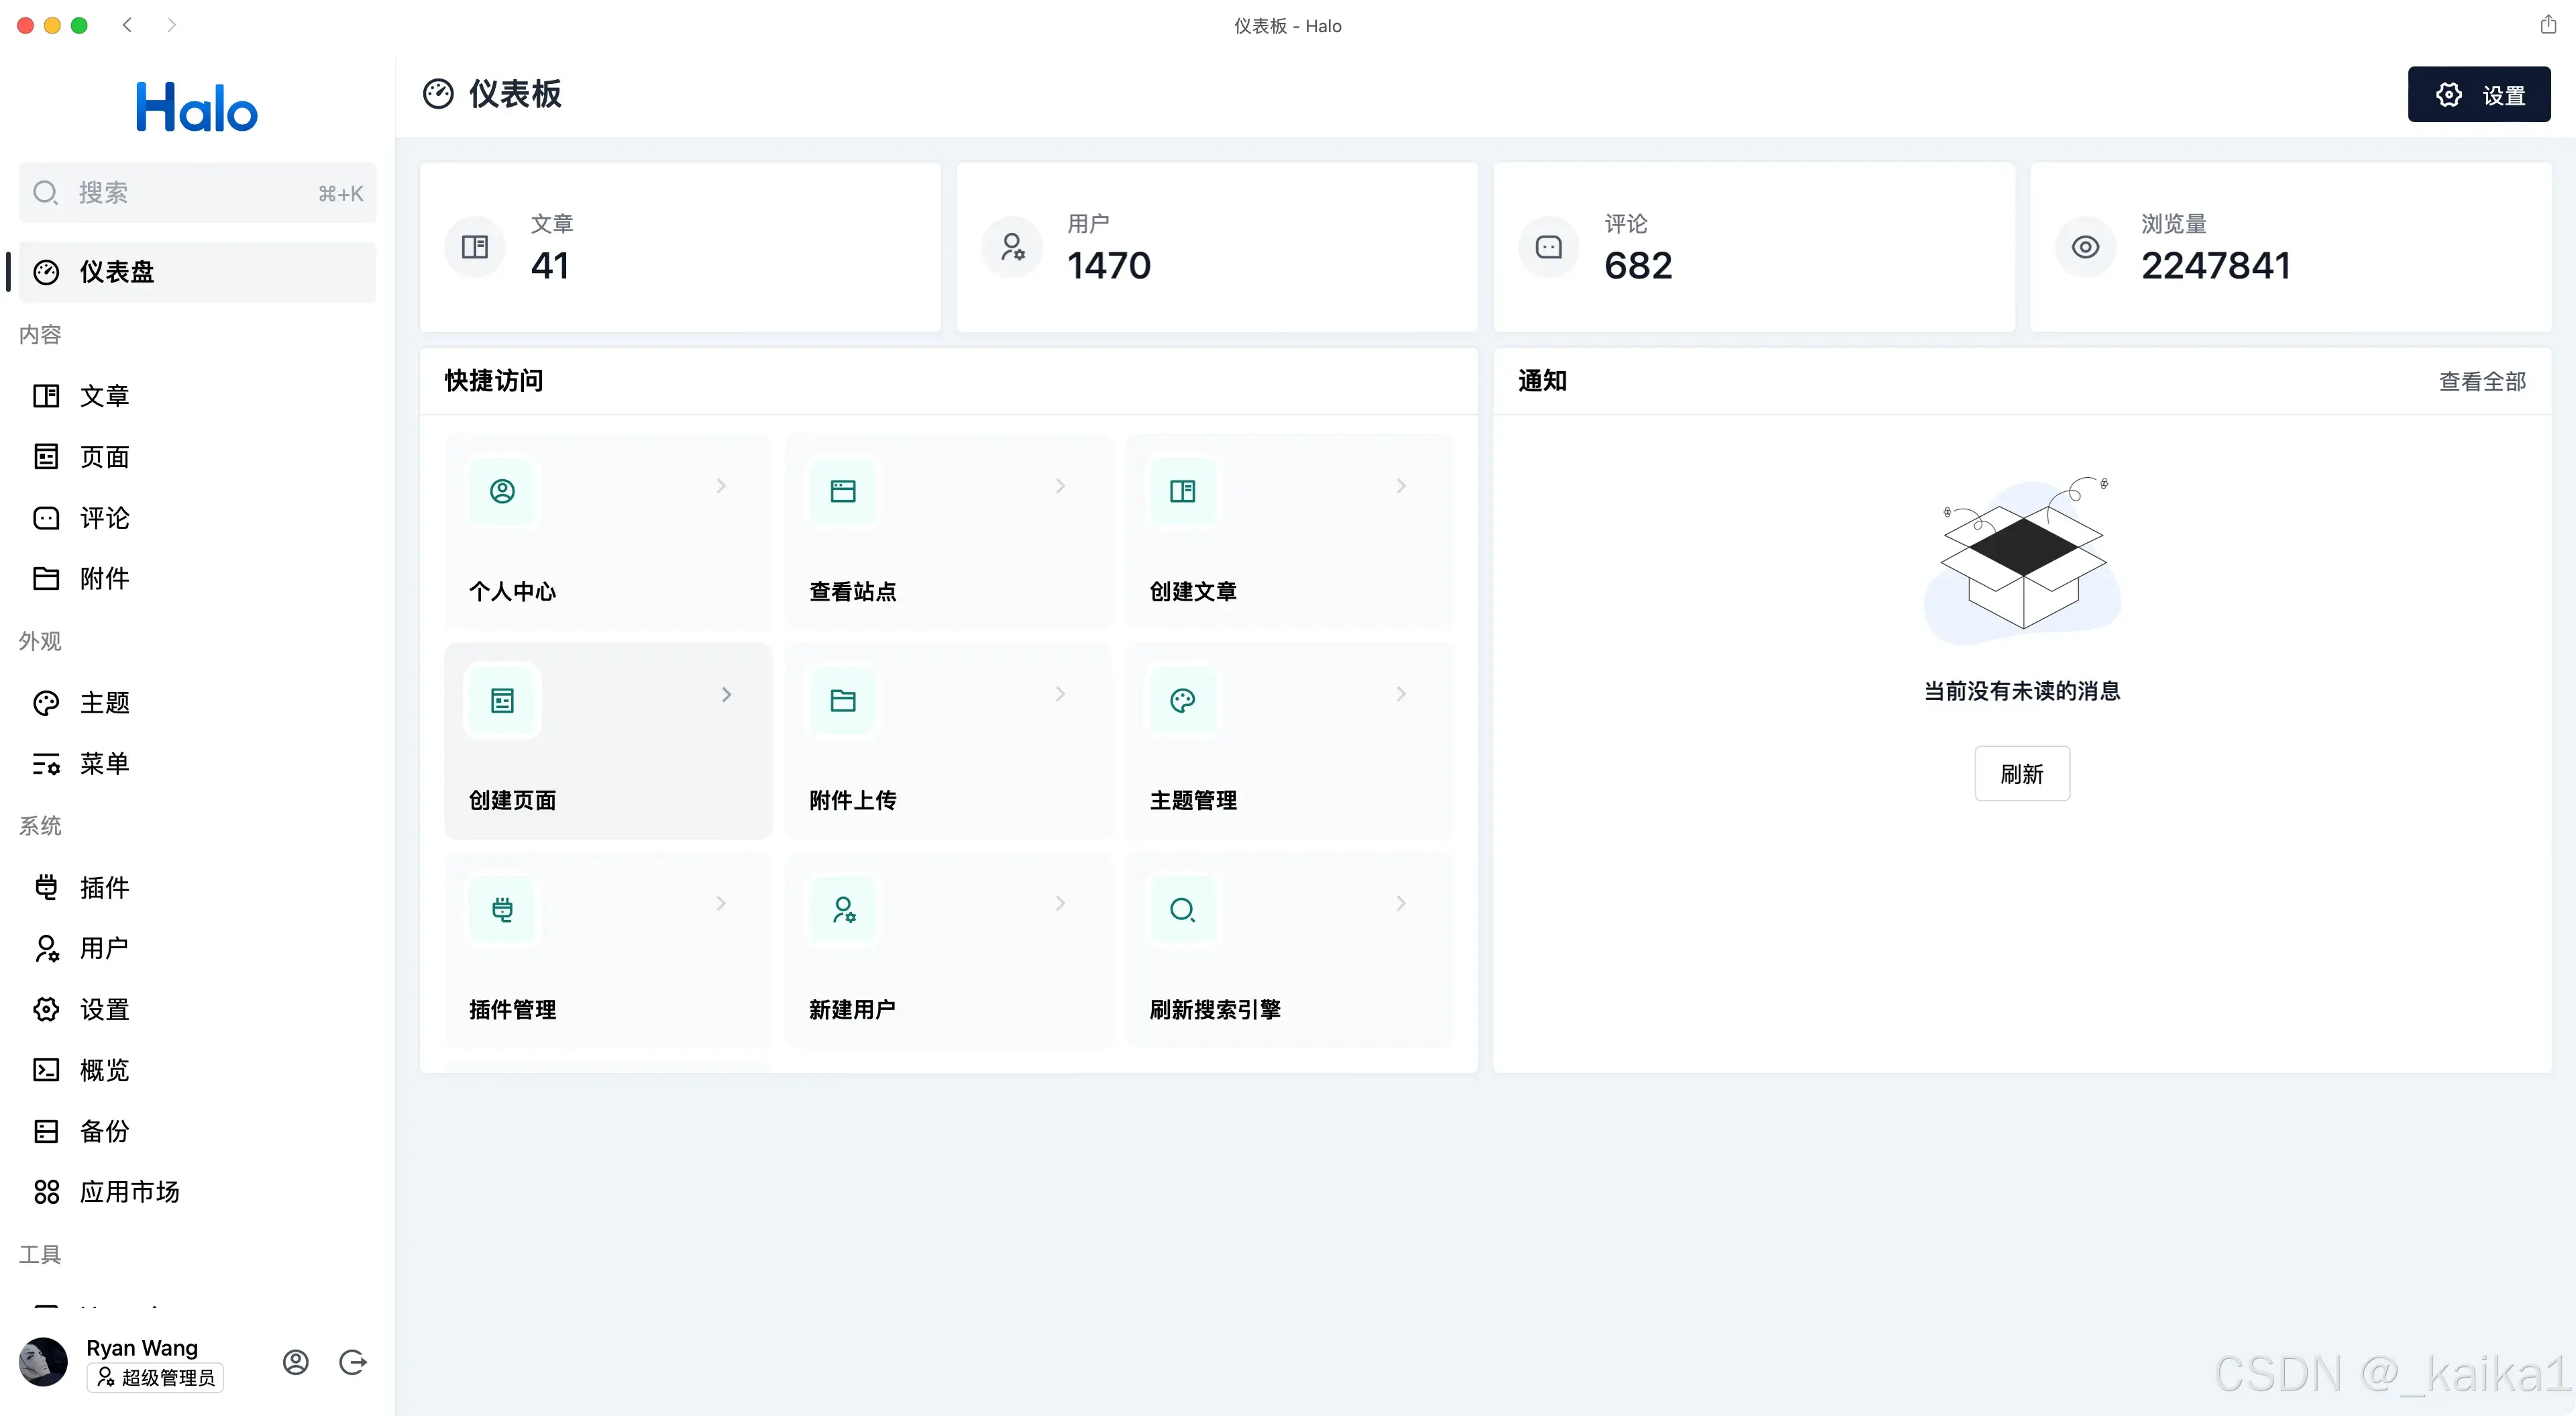The image size is (2576, 1416).
Task: Select 创建文章 (Create Article) icon
Action: coord(1182,490)
